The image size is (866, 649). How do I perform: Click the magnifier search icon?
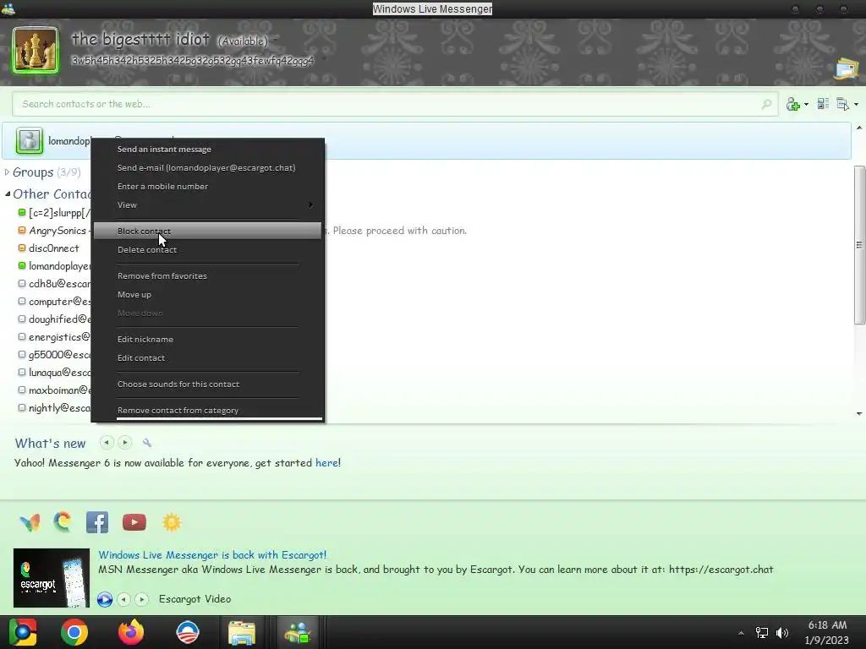pyautogui.click(x=766, y=104)
